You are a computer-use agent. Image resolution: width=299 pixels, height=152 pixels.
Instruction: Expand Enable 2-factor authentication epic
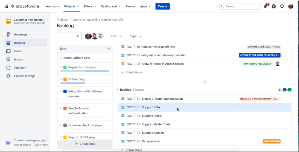click(x=61, y=108)
